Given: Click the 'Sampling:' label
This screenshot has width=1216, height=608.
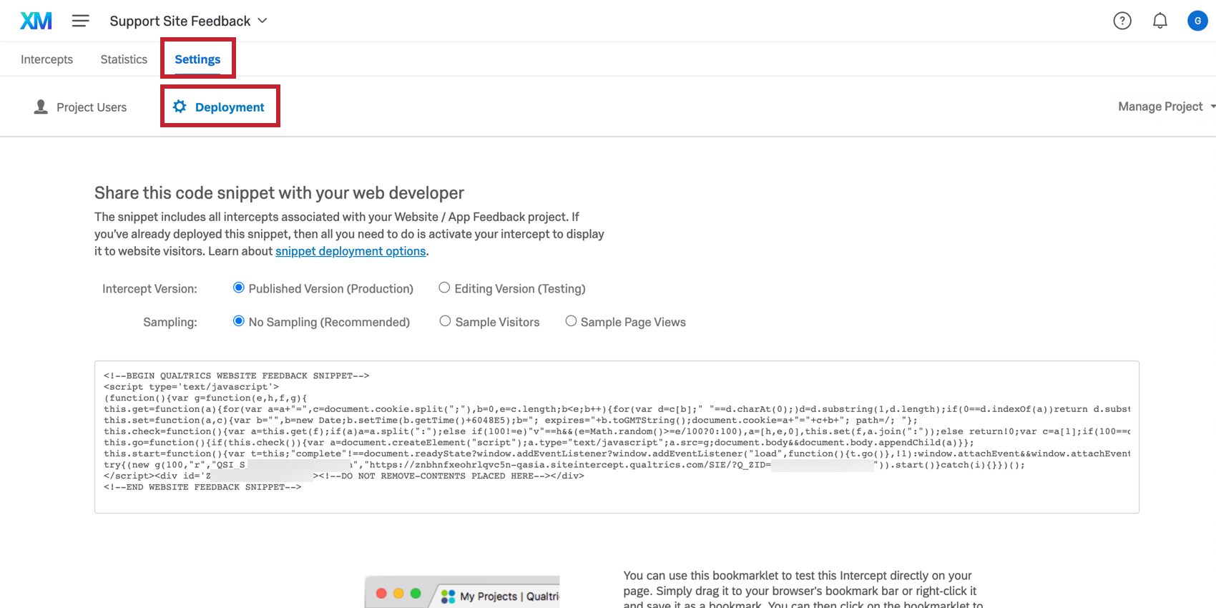Looking at the screenshot, I should pyautogui.click(x=170, y=323).
